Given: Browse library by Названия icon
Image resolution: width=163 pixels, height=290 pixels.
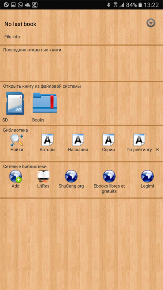Looking at the screenshot, I should pyautogui.click(x=78, y=140).
